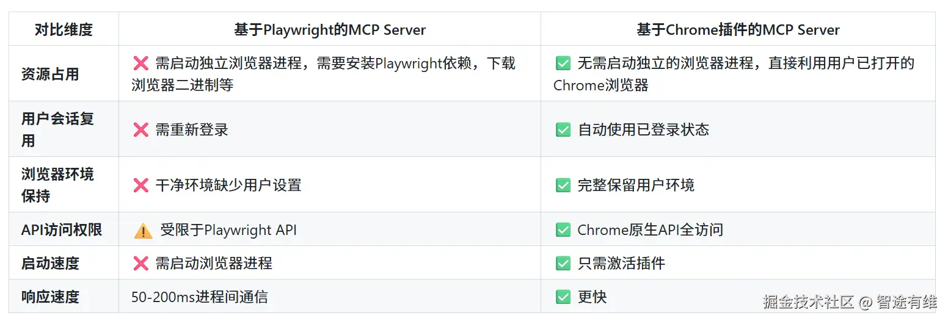
Task: Click the text Chrome原生API全访问
Action: [651, 230]
